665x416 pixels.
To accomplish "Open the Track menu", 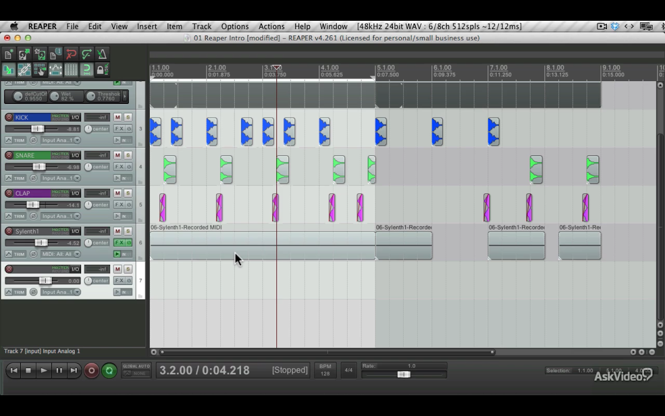I will pos(202,27).
